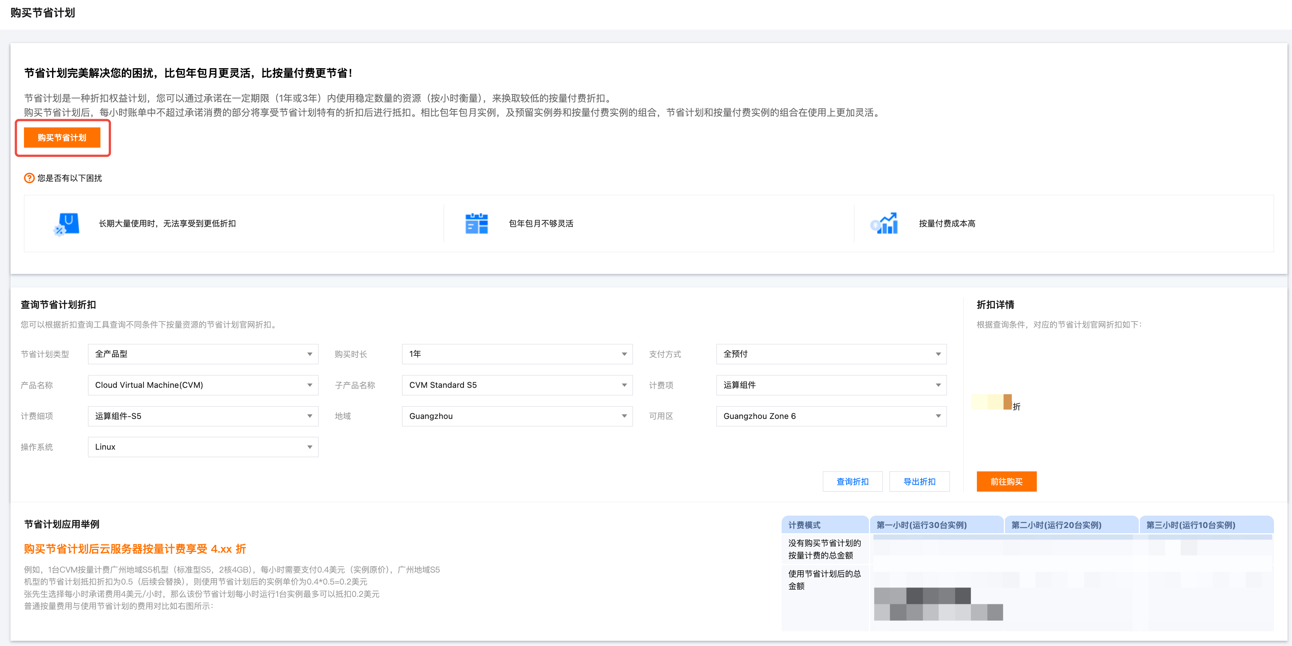Open the 节省计划类型 dropdown
Image resolution: width=1292 pixels, height=646 pixels.
coord(203,354)
